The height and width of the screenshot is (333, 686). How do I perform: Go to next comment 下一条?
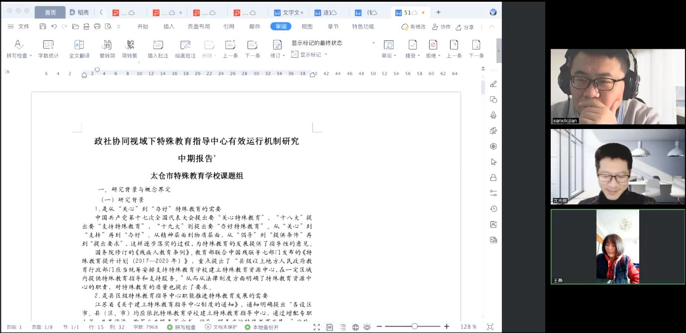point(252,49)
